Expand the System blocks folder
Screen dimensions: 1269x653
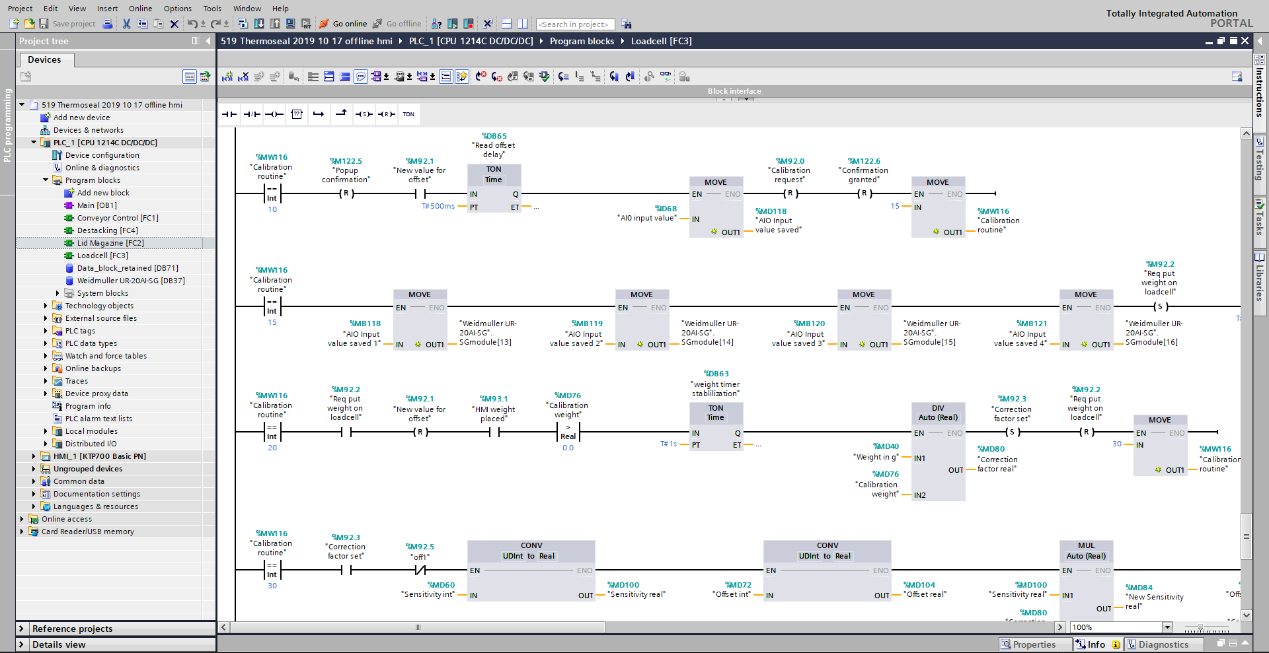(x=58, y=293)
